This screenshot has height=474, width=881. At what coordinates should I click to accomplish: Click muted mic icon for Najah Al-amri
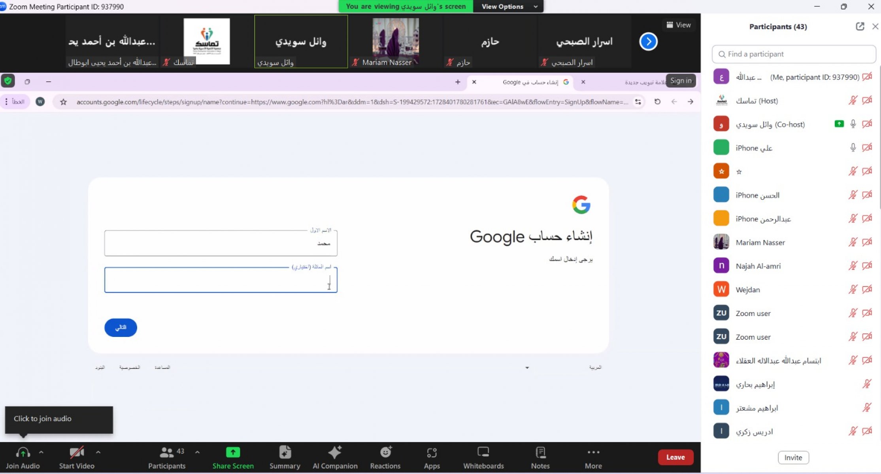(853, 266)
